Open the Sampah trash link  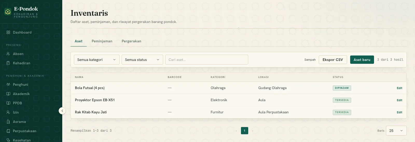pos(310,60)
